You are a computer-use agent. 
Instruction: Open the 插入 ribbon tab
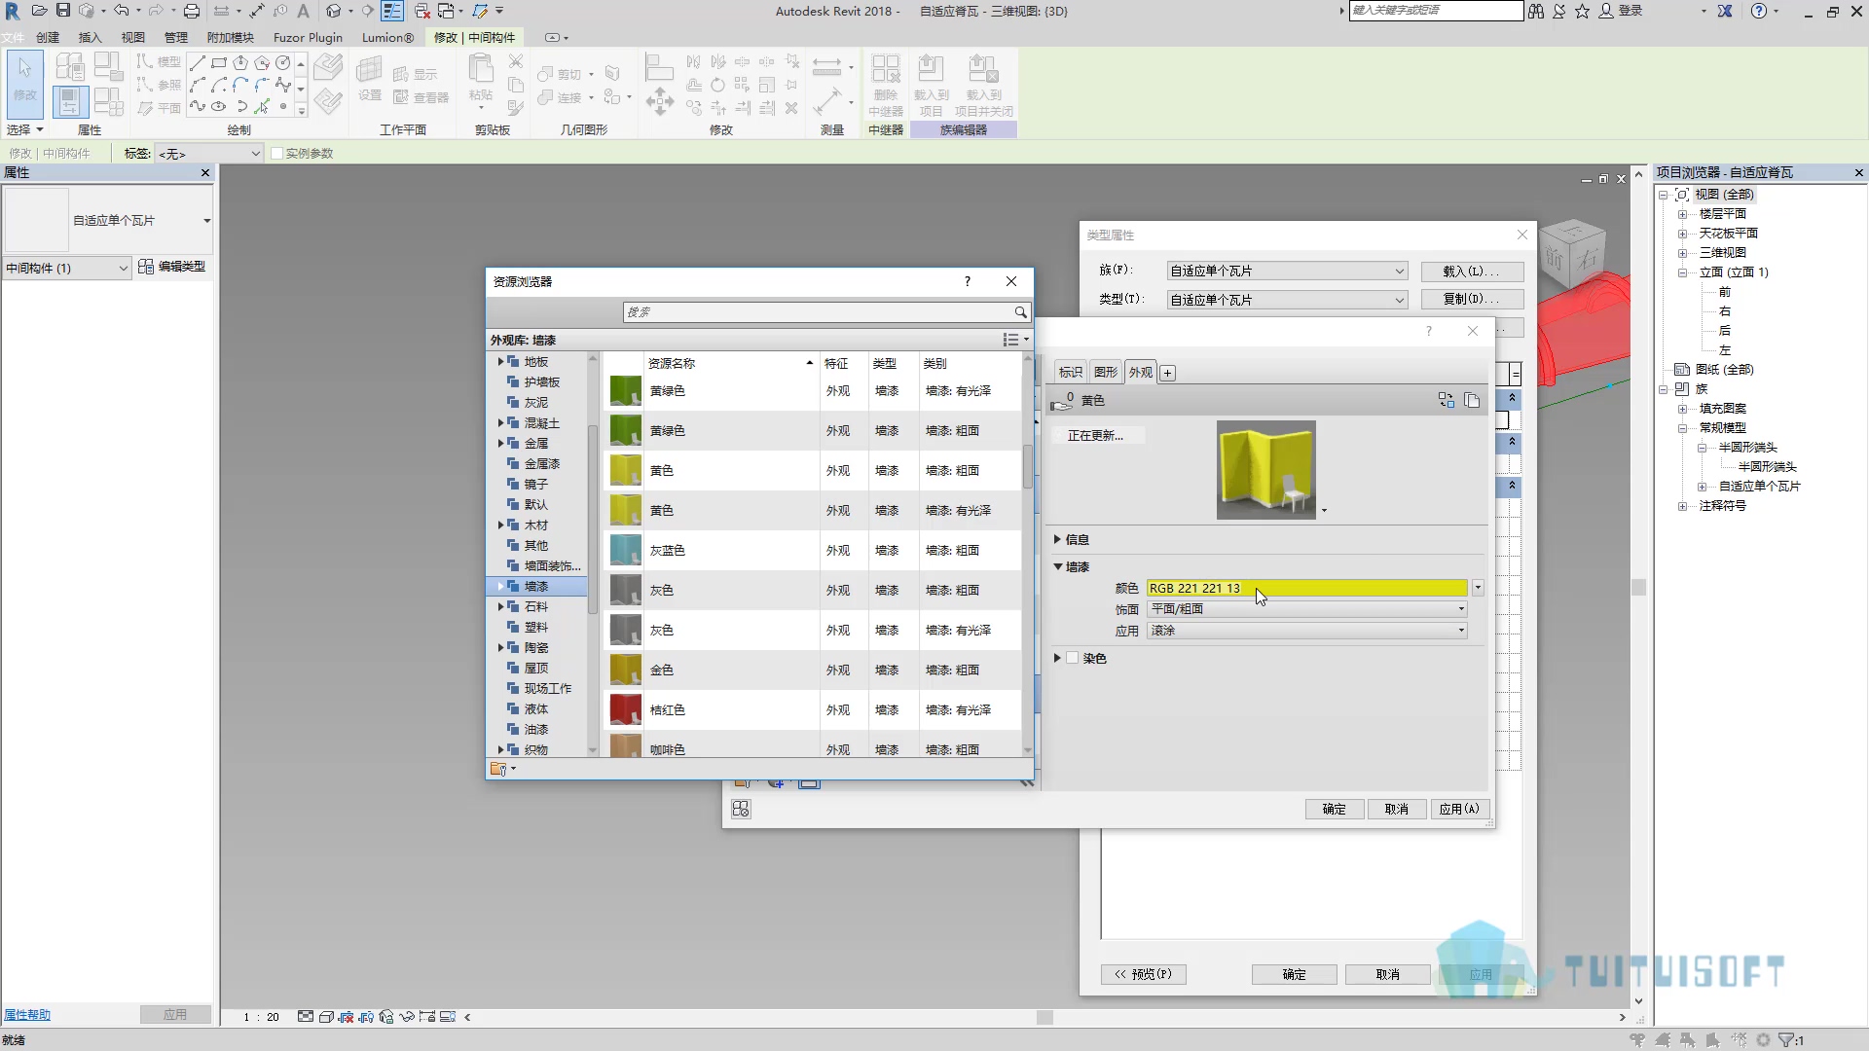[90, 38]
